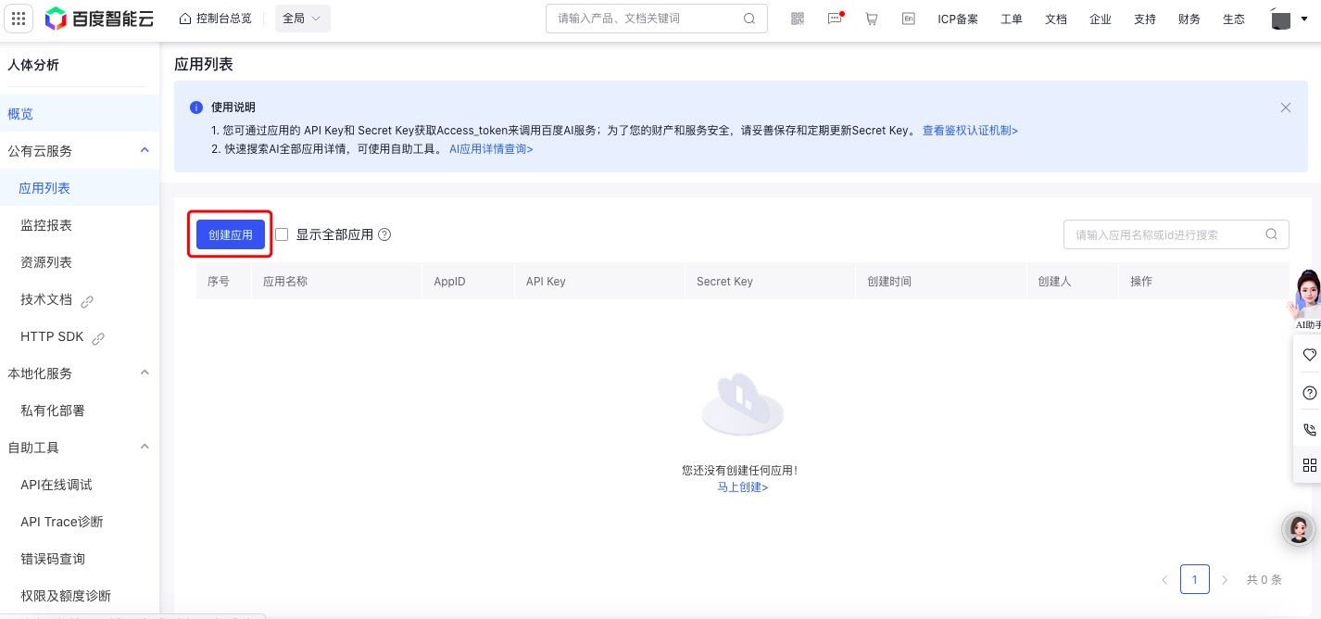Collapse the 公有云服务 section
Image resolution: width=1321 pixels, height=619 pixels.
click(x=145, y=149)
